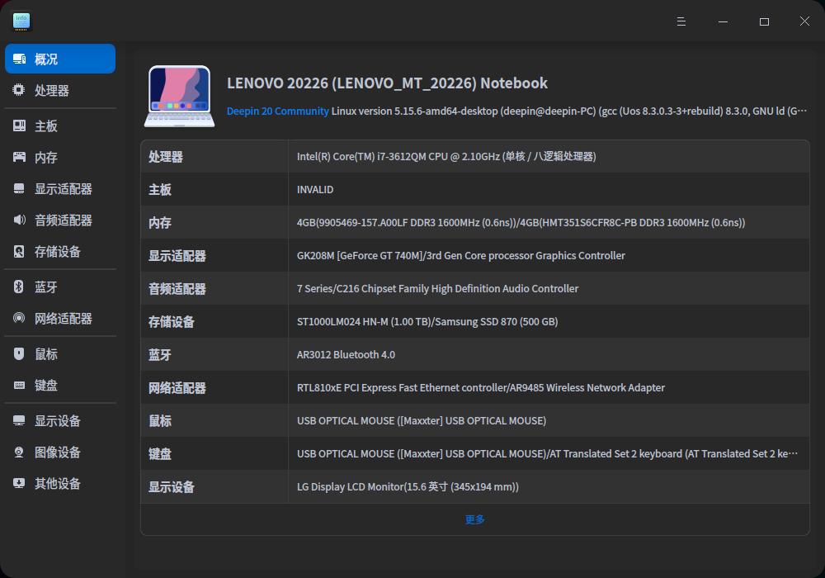Click the 内存 (Memory) sidebar icon
825x578 pixels.
[x=18, y=157]
